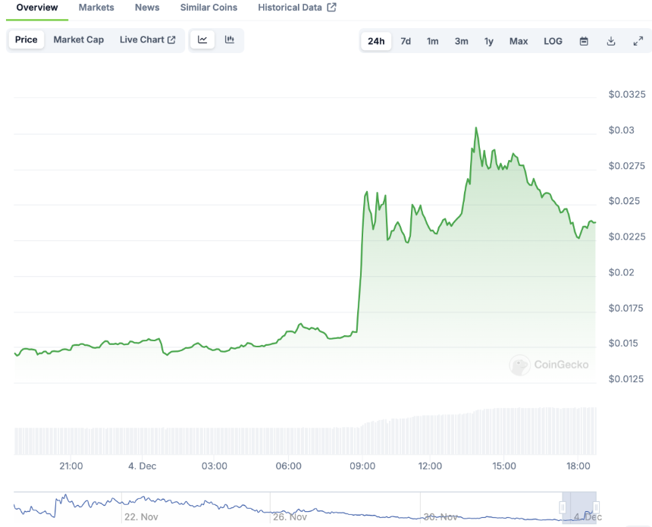Switch to candlestick chart icon

click(230, 39)
